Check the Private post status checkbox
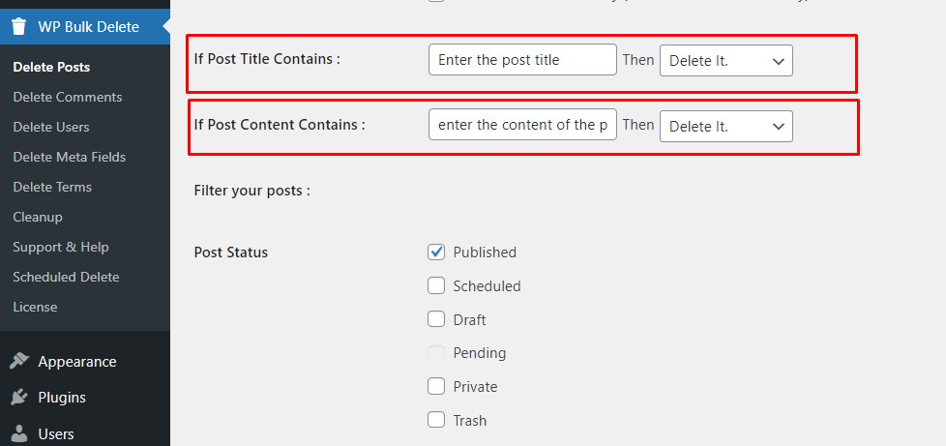The height and width of the screenshot is (446, 946). tap(436, 387)
